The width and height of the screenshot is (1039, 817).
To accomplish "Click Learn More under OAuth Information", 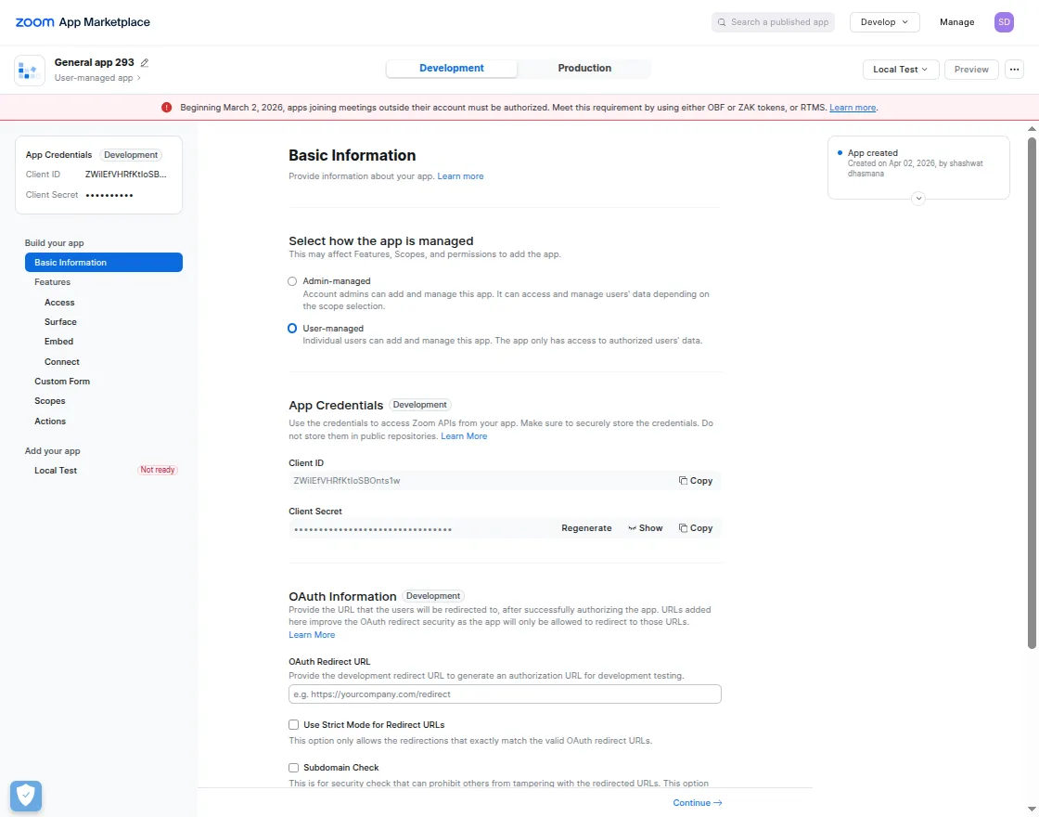I will coord(312,635).
